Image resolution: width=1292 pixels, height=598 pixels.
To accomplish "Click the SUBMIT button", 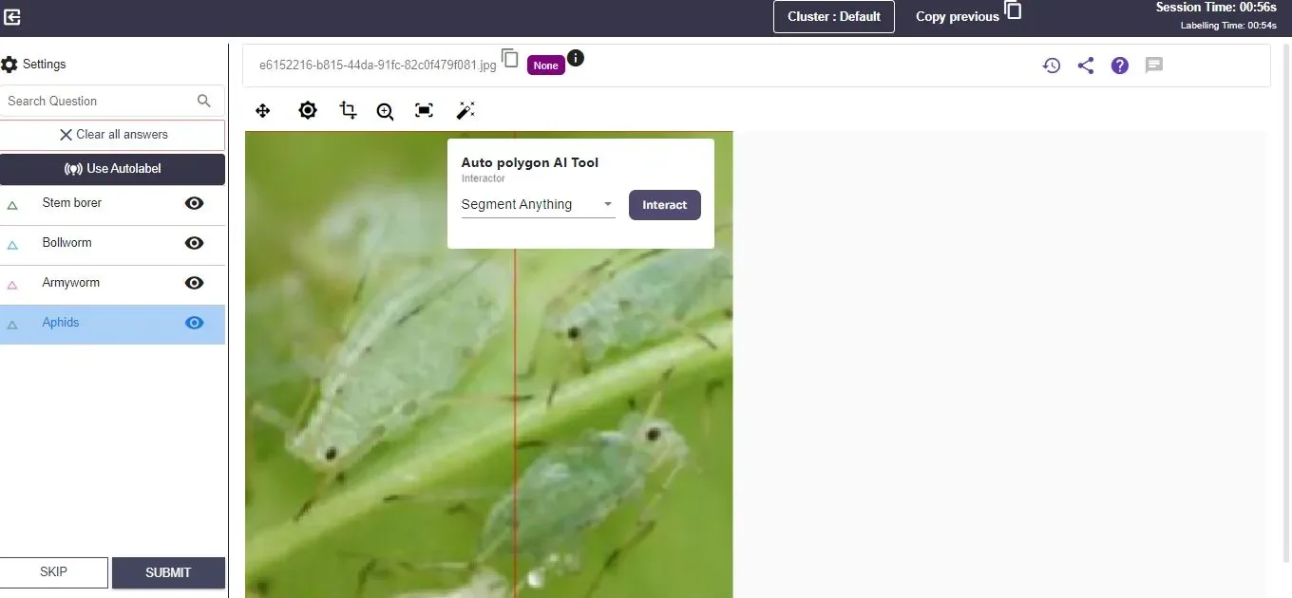I will 168,572.
